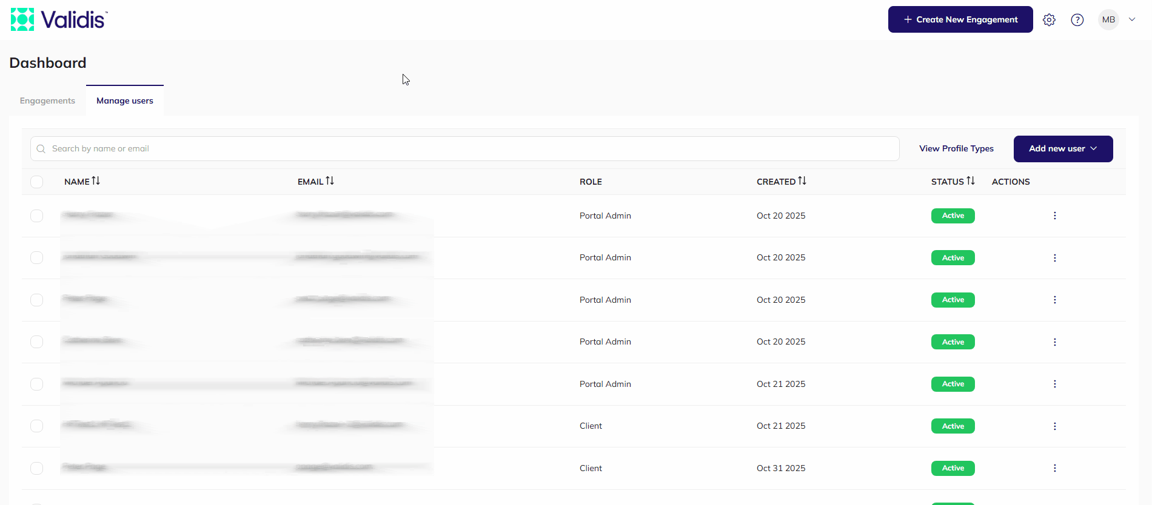Sort users by the Email column arrows

tap(330, 181)
